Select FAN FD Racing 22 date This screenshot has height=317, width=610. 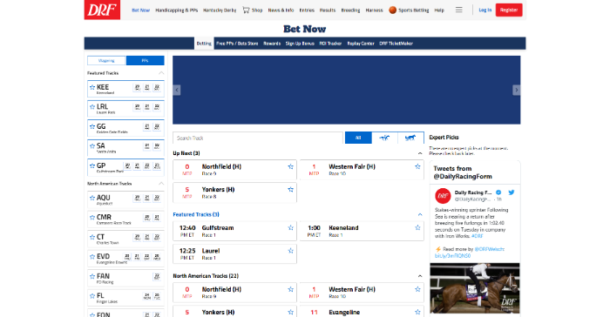(x=157, y=277)
